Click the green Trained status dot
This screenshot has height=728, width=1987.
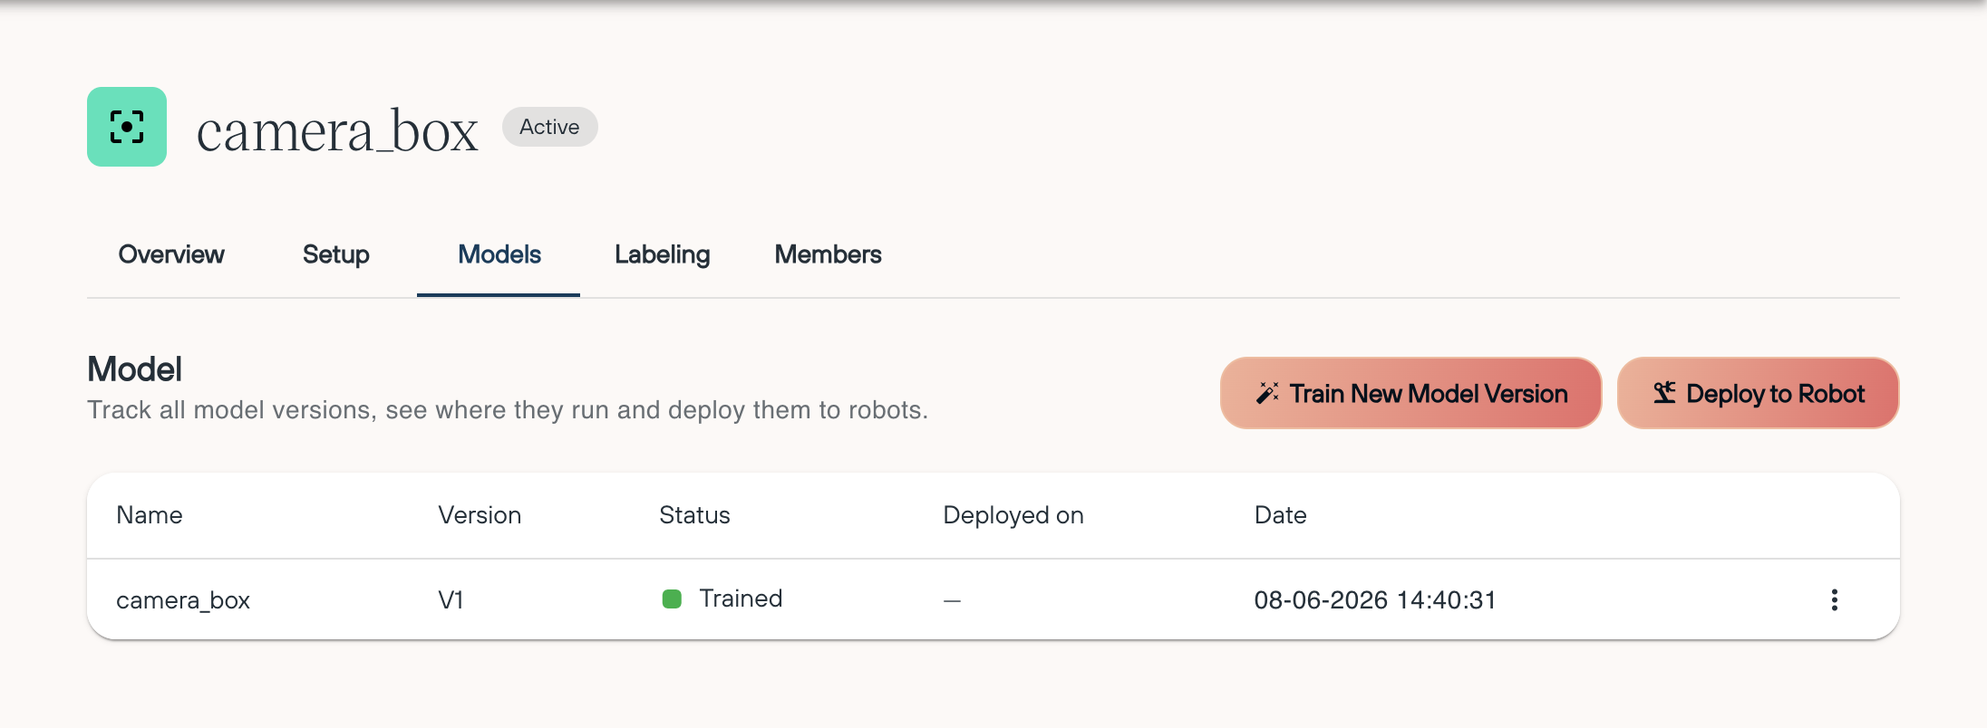coord(672,599)
